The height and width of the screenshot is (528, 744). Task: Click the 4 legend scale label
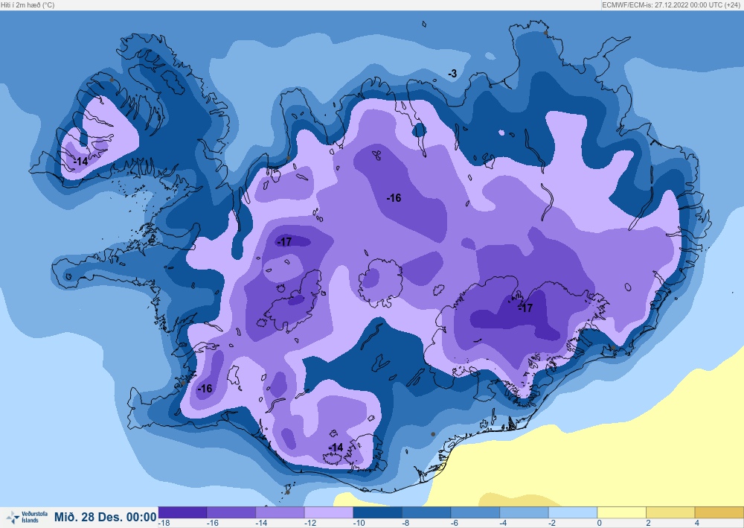697,524
